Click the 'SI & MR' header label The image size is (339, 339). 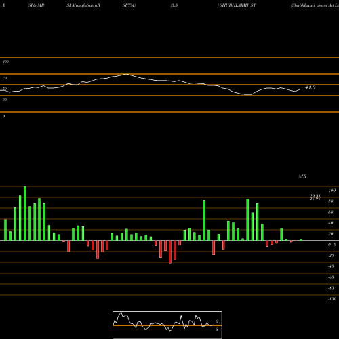point(36,5)
